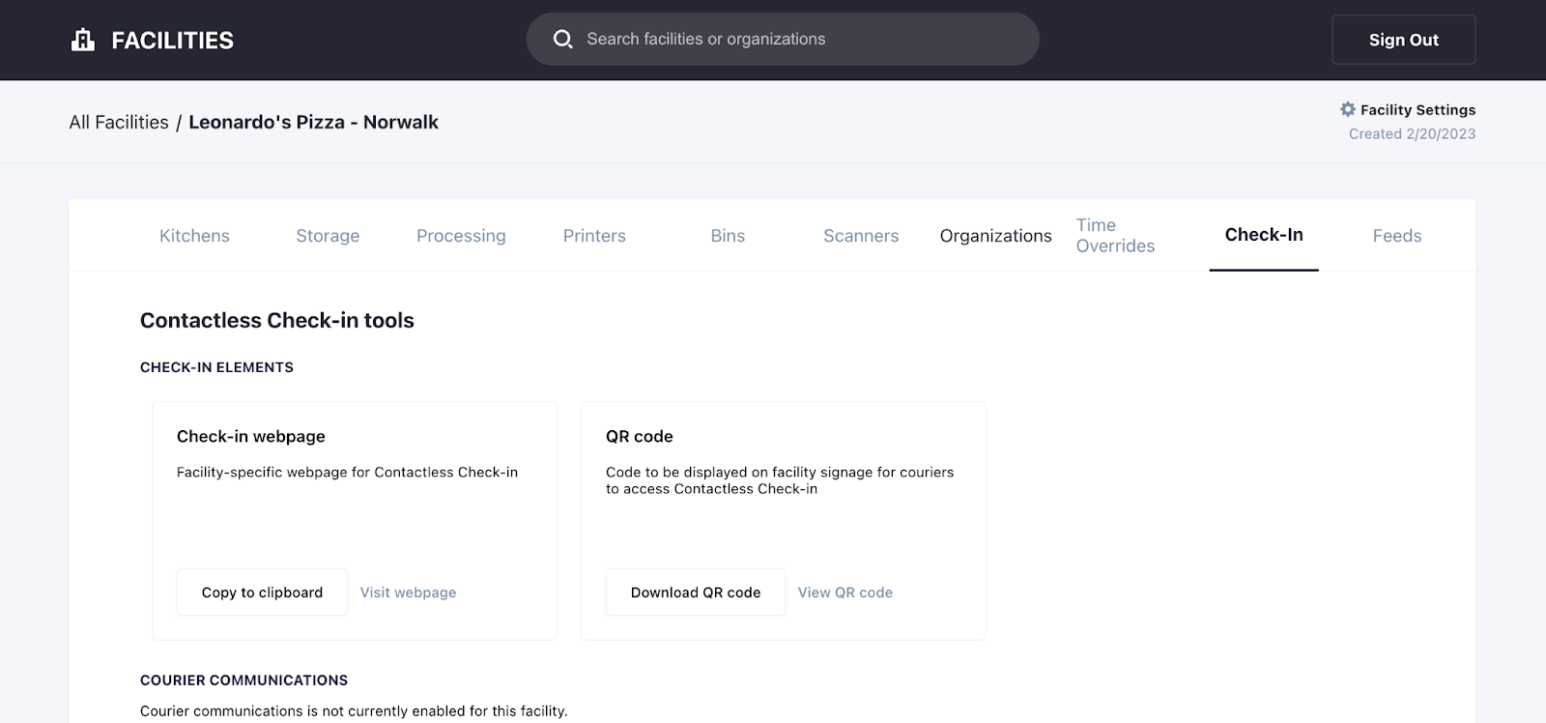Focus the facilities or organizations search field
This screenshot has height=723, width=1546.
(x=792, y=39)
